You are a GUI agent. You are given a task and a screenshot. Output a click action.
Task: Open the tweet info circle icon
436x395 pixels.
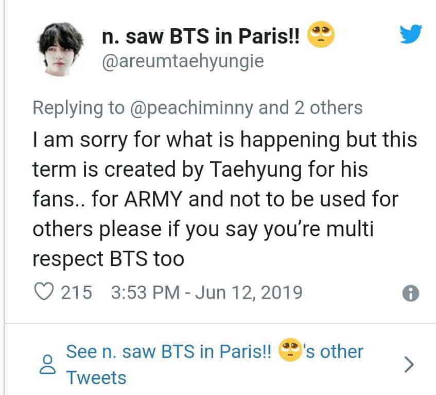tap(410, 293)
